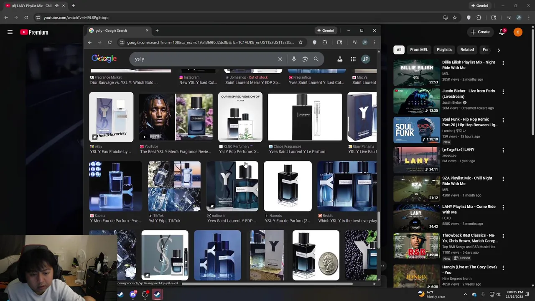Submit search with Google magnifier icon
Viewport: 535px width, 301px height.
[x=316, y=59]
